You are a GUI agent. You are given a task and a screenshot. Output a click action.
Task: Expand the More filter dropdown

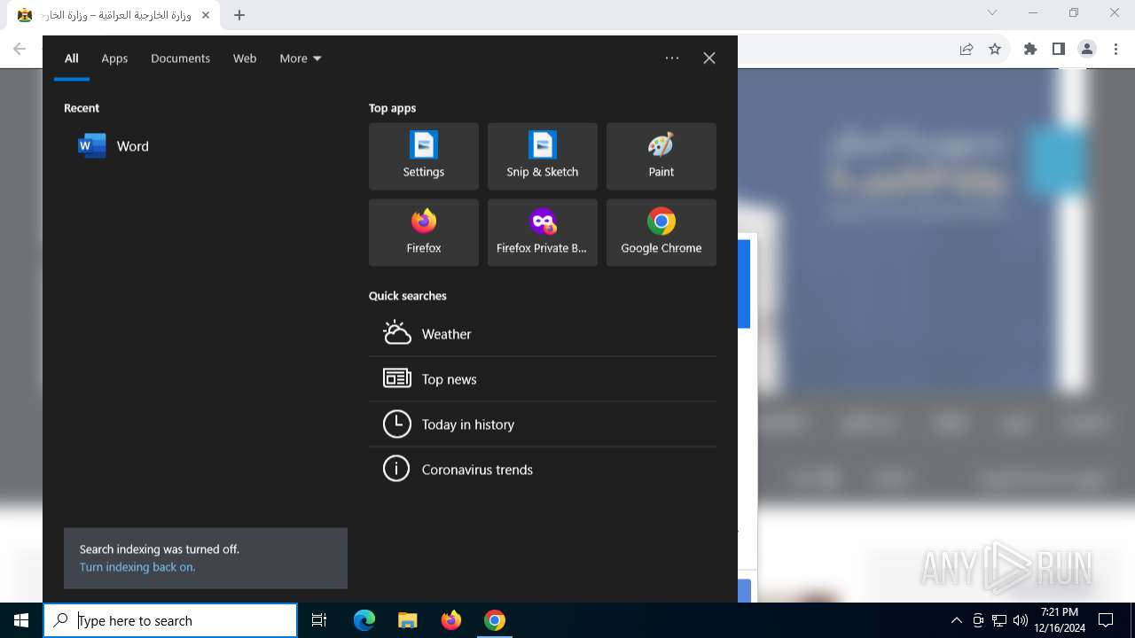pyautogui.click(x=301, y=58)
